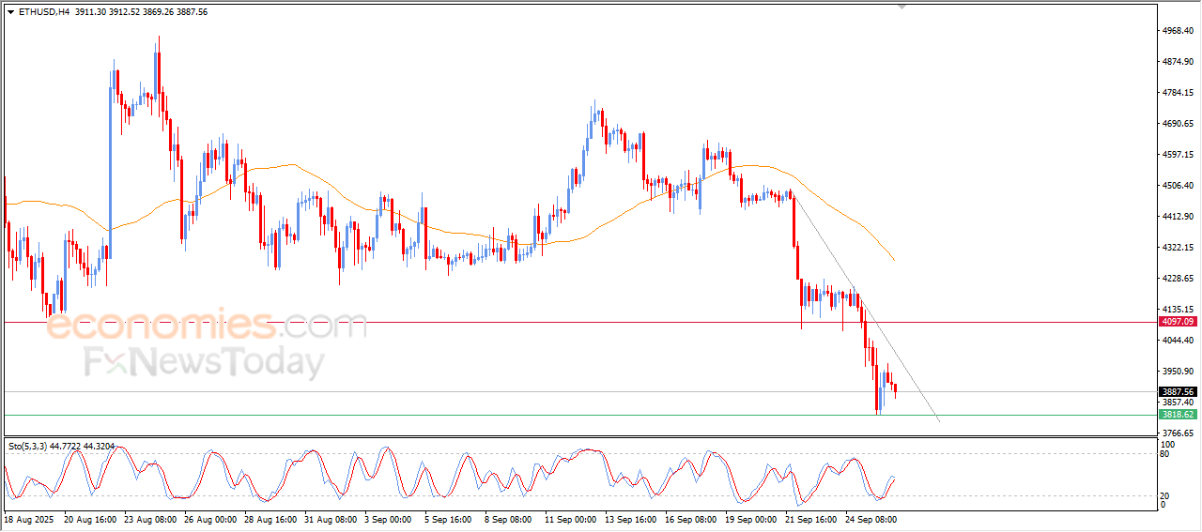Click the red 4097.09 price tag
The width and height of the screenshot is (1202, 532).
(x=1177, y=322)
